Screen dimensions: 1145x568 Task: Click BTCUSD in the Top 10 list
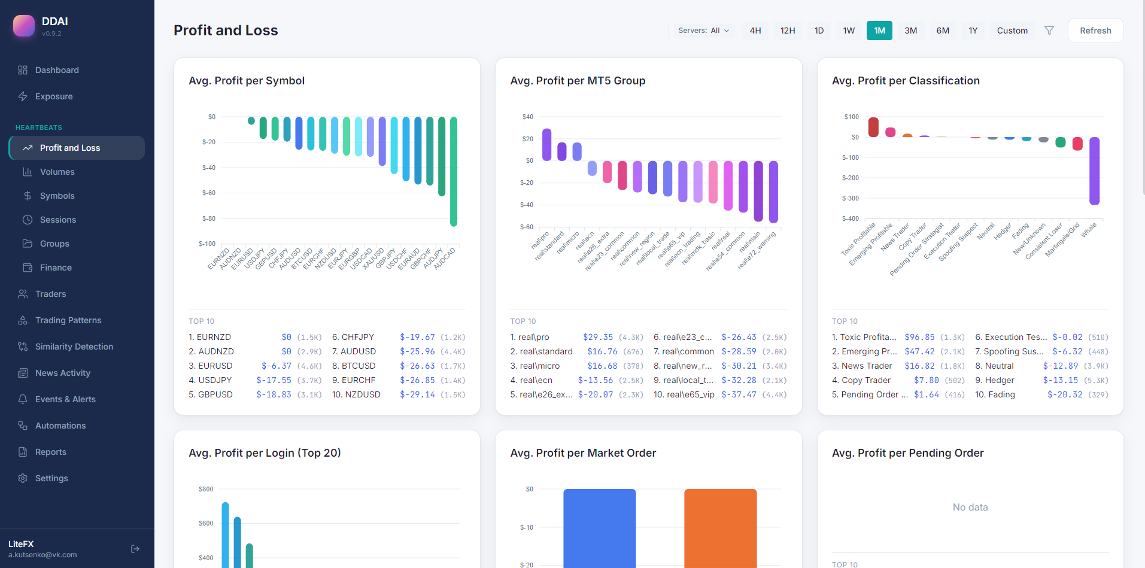pyautogui.click(x=359, y=366)
